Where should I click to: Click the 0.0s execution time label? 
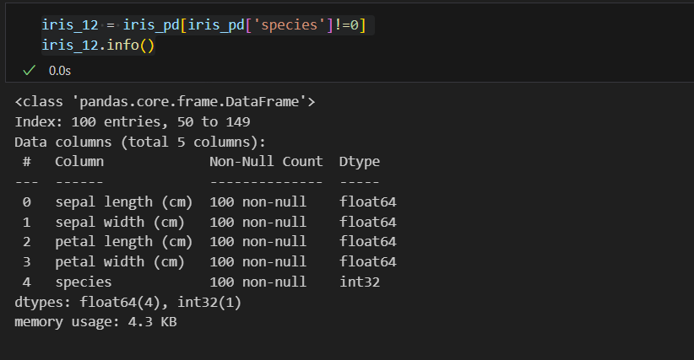tap(60, 71)
